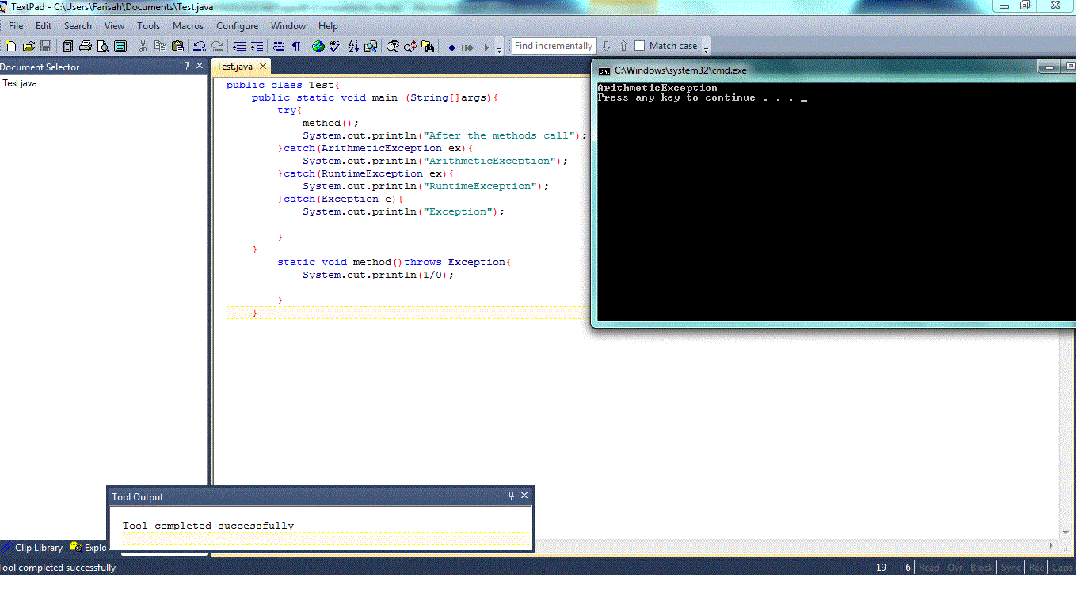Toggle word wrap toolbar icon
Image resolution: width=1082 pixels, height=608 pixels.
coord(279,47)
